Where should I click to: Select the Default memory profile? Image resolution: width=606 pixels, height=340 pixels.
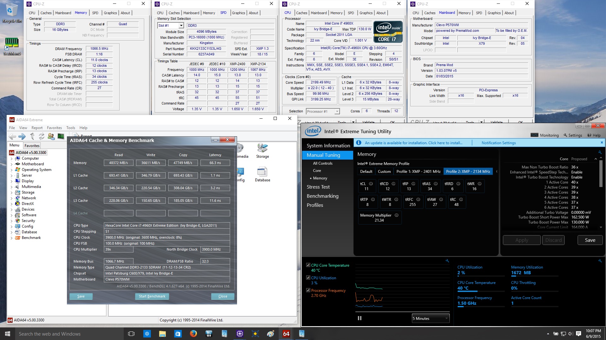point(366,171)
